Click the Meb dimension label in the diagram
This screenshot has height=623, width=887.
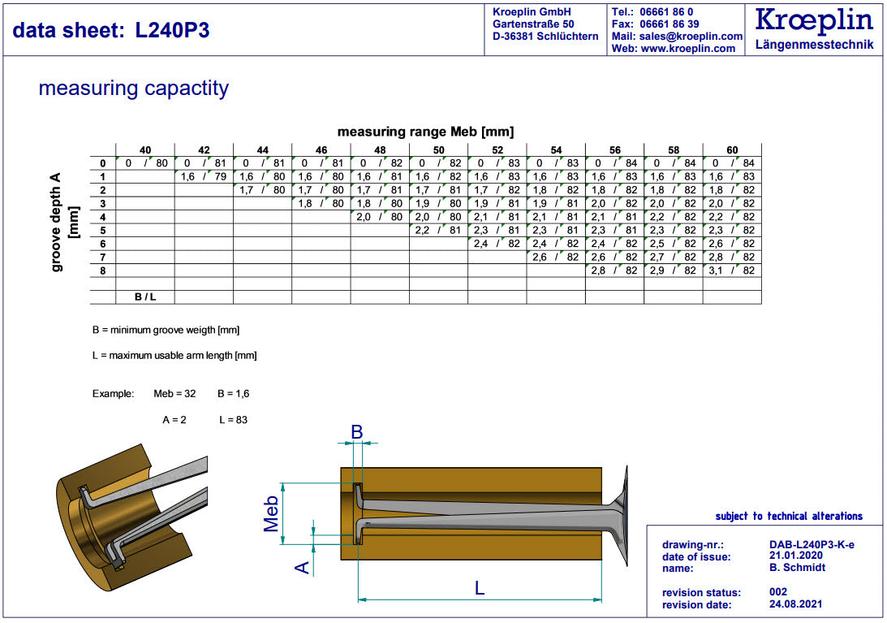coord(272,513)
